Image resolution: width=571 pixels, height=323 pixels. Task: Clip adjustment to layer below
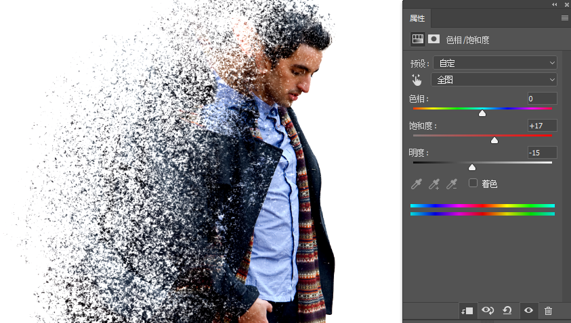[x=467, y=311]
